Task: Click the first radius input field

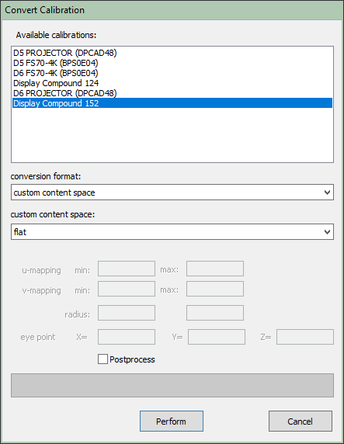Action: click(x=127, y=313)
